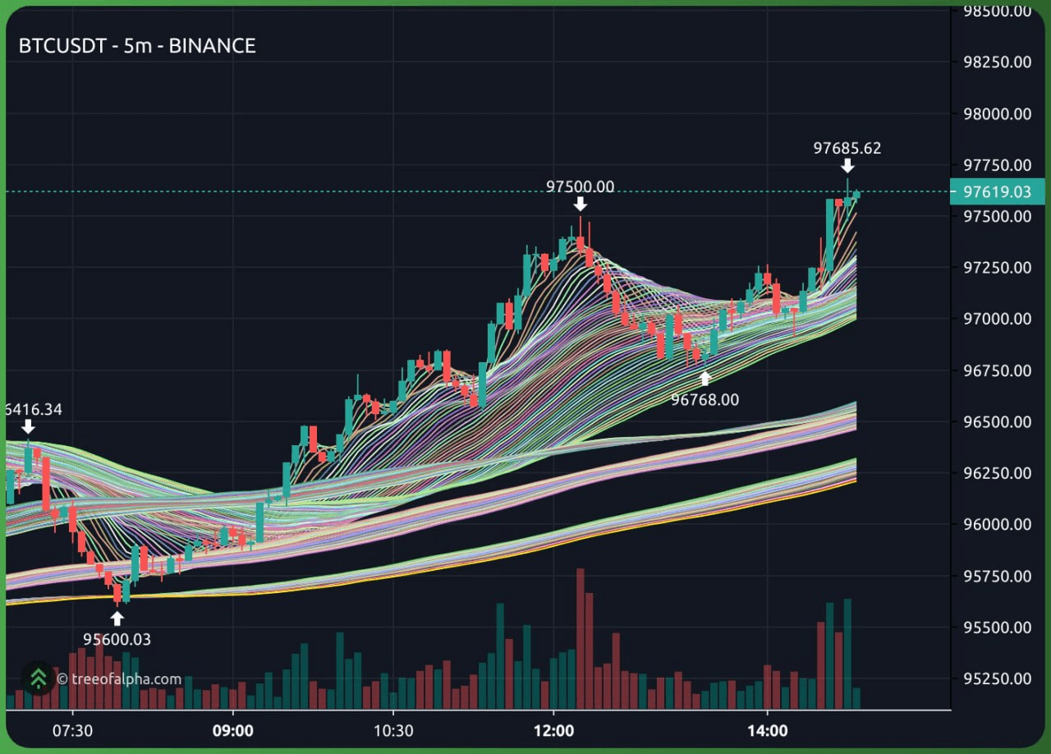Click the 97750.00 price axis label

[x=997, y=165]
